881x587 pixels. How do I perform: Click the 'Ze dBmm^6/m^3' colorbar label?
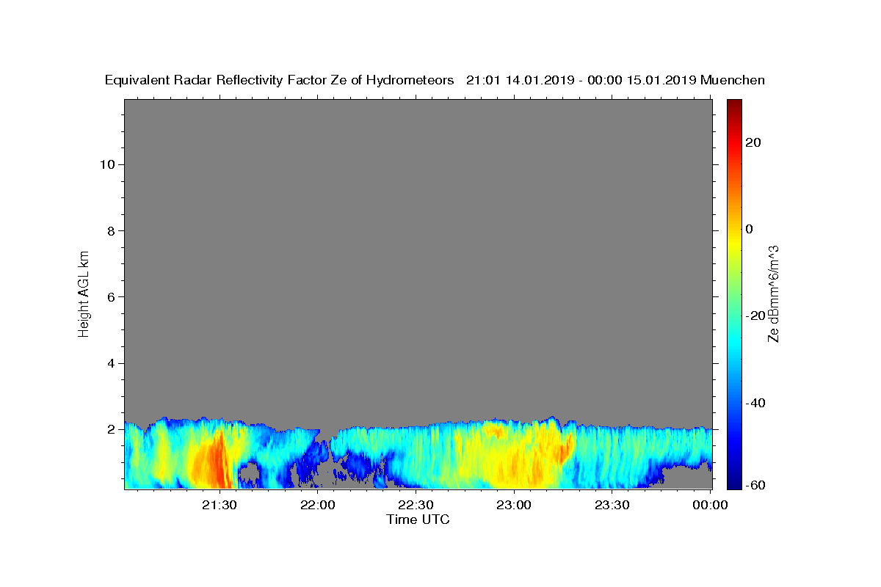click(x=773, y=293)
